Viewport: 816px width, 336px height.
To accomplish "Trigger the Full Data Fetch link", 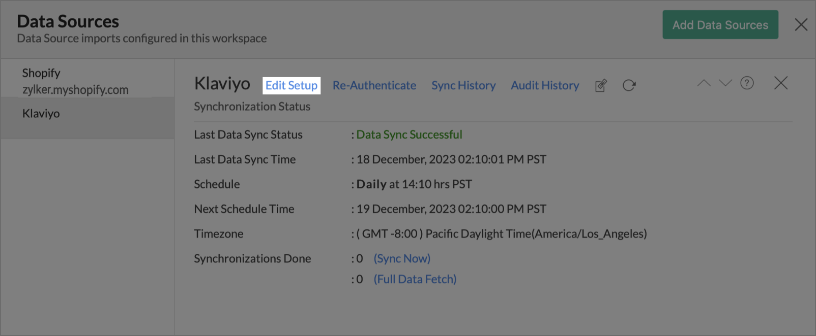I will pos(415,279).
